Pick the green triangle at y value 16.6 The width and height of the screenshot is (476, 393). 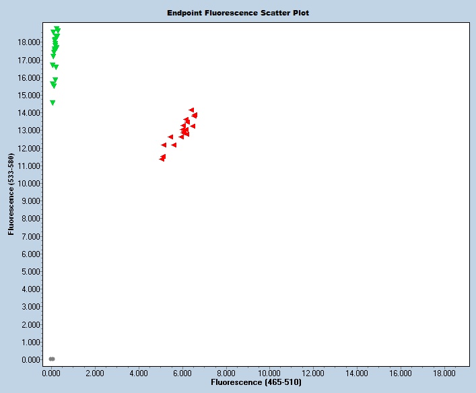click(56, 67)
